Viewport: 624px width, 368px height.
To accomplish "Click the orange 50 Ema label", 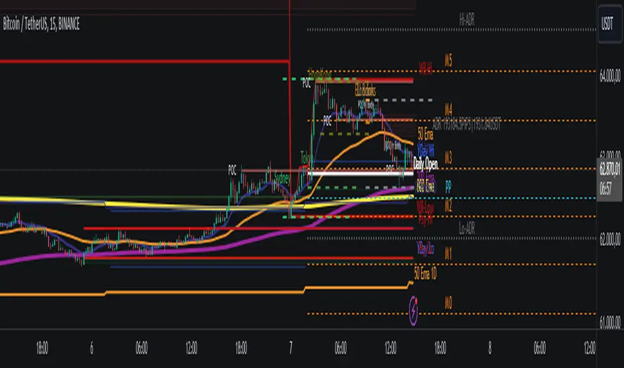I will [425, 134].
